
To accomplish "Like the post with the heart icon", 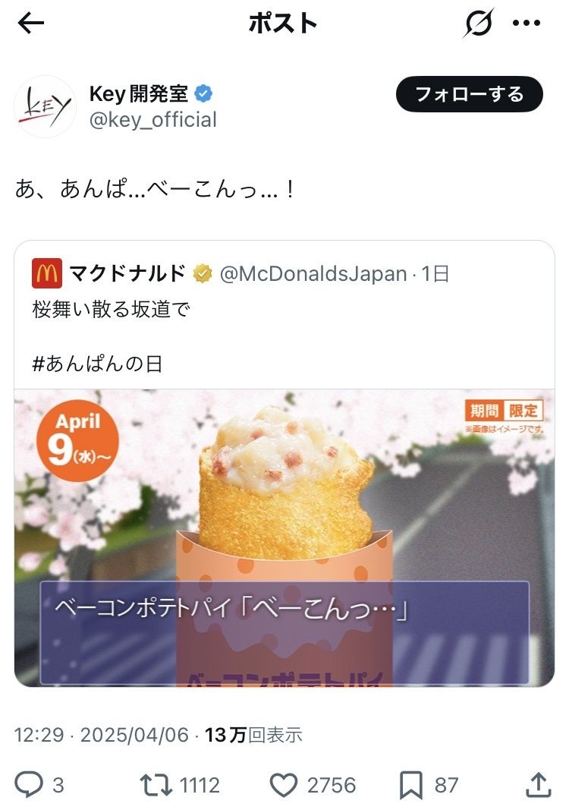I will (x=284, y=785).
